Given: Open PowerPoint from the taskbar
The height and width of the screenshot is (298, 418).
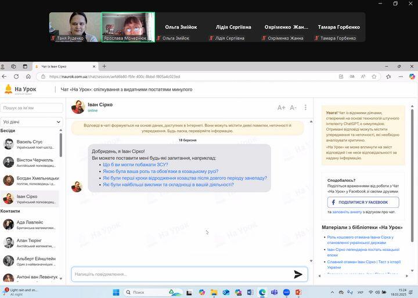Looking at the screenshot, I should (298, 292).
